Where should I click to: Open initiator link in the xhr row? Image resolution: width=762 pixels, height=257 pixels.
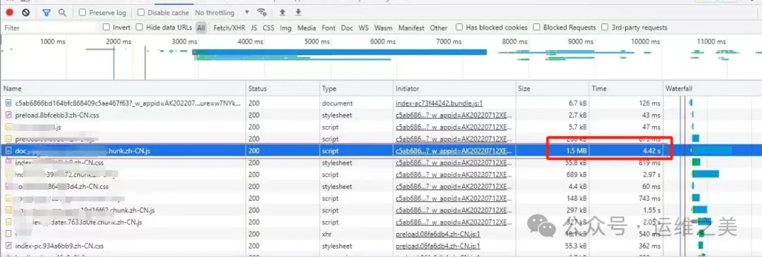point(438,234)
